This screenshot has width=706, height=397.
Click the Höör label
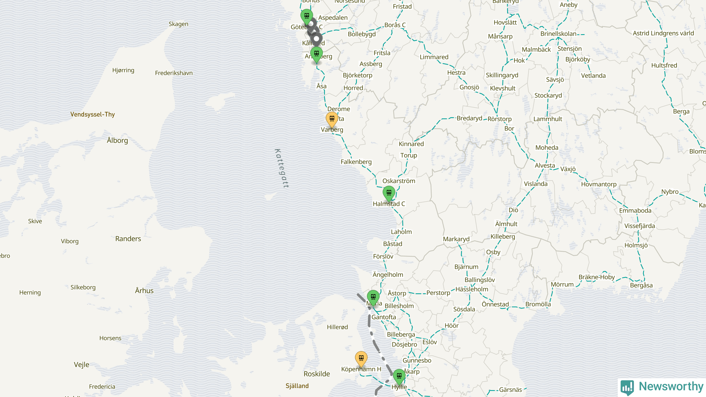[451, 326]
